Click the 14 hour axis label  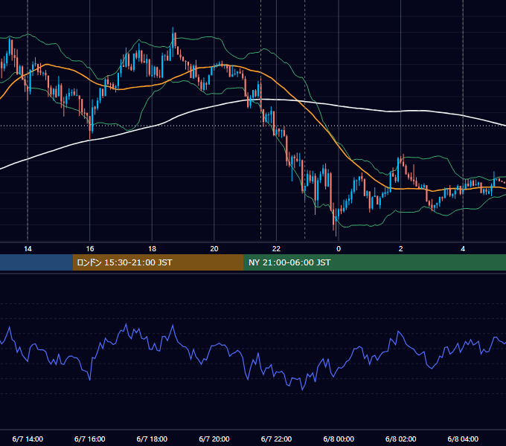tap(28, 249)
